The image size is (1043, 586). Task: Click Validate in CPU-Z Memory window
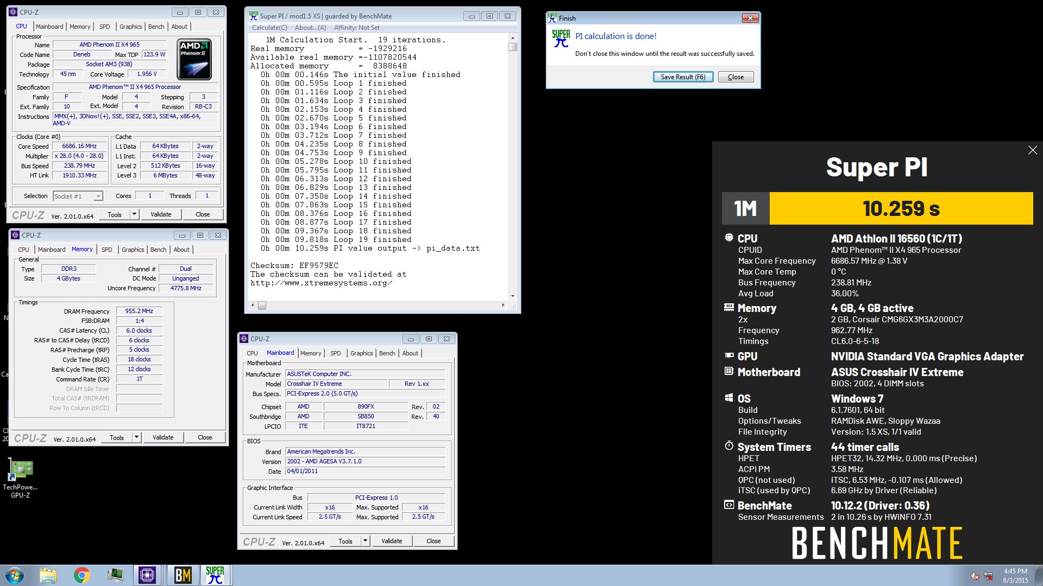(x=163, y=437)
